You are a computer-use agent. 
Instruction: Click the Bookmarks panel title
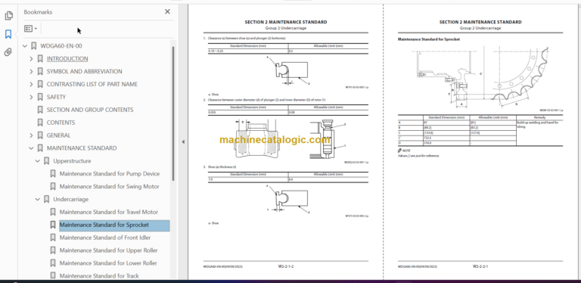tap(38, 12)
